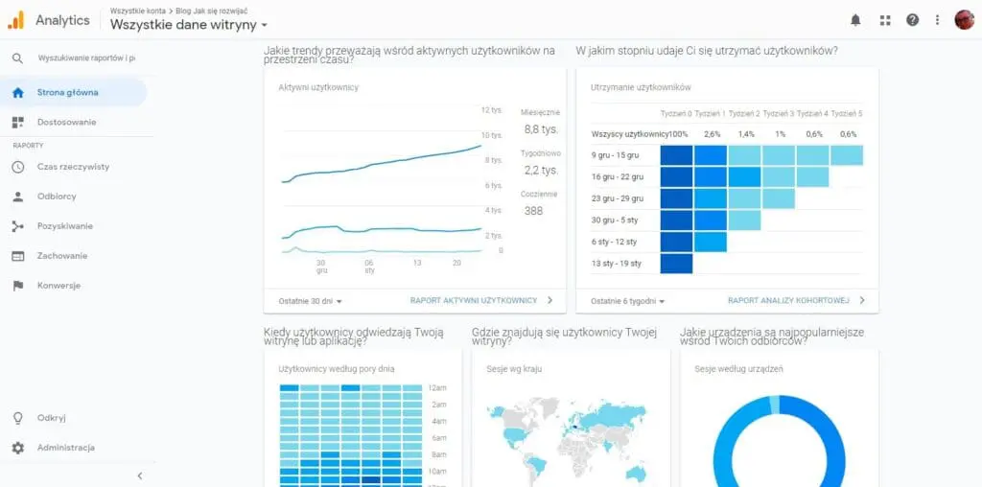Click the top monthly users line in chart
The height and width of the screenshot is (487, 982).
(x=382, y=163)
